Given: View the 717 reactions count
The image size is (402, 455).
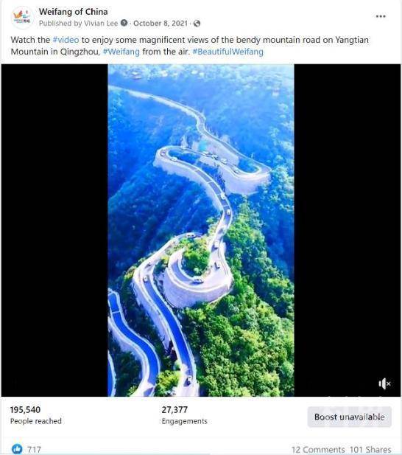Looking at the screenshot, I should [x=34, y=450].
